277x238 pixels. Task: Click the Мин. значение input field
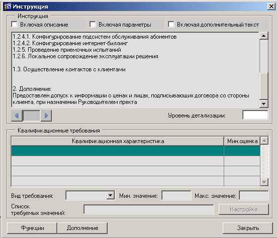click(x=176, y=195)
